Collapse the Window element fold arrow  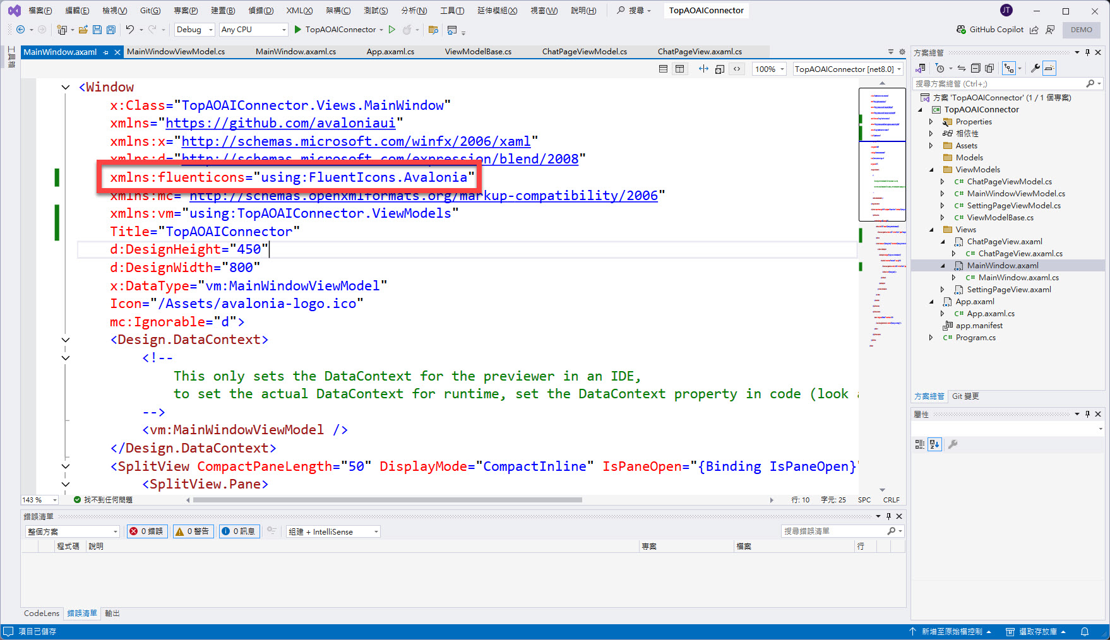click(66, 87)
